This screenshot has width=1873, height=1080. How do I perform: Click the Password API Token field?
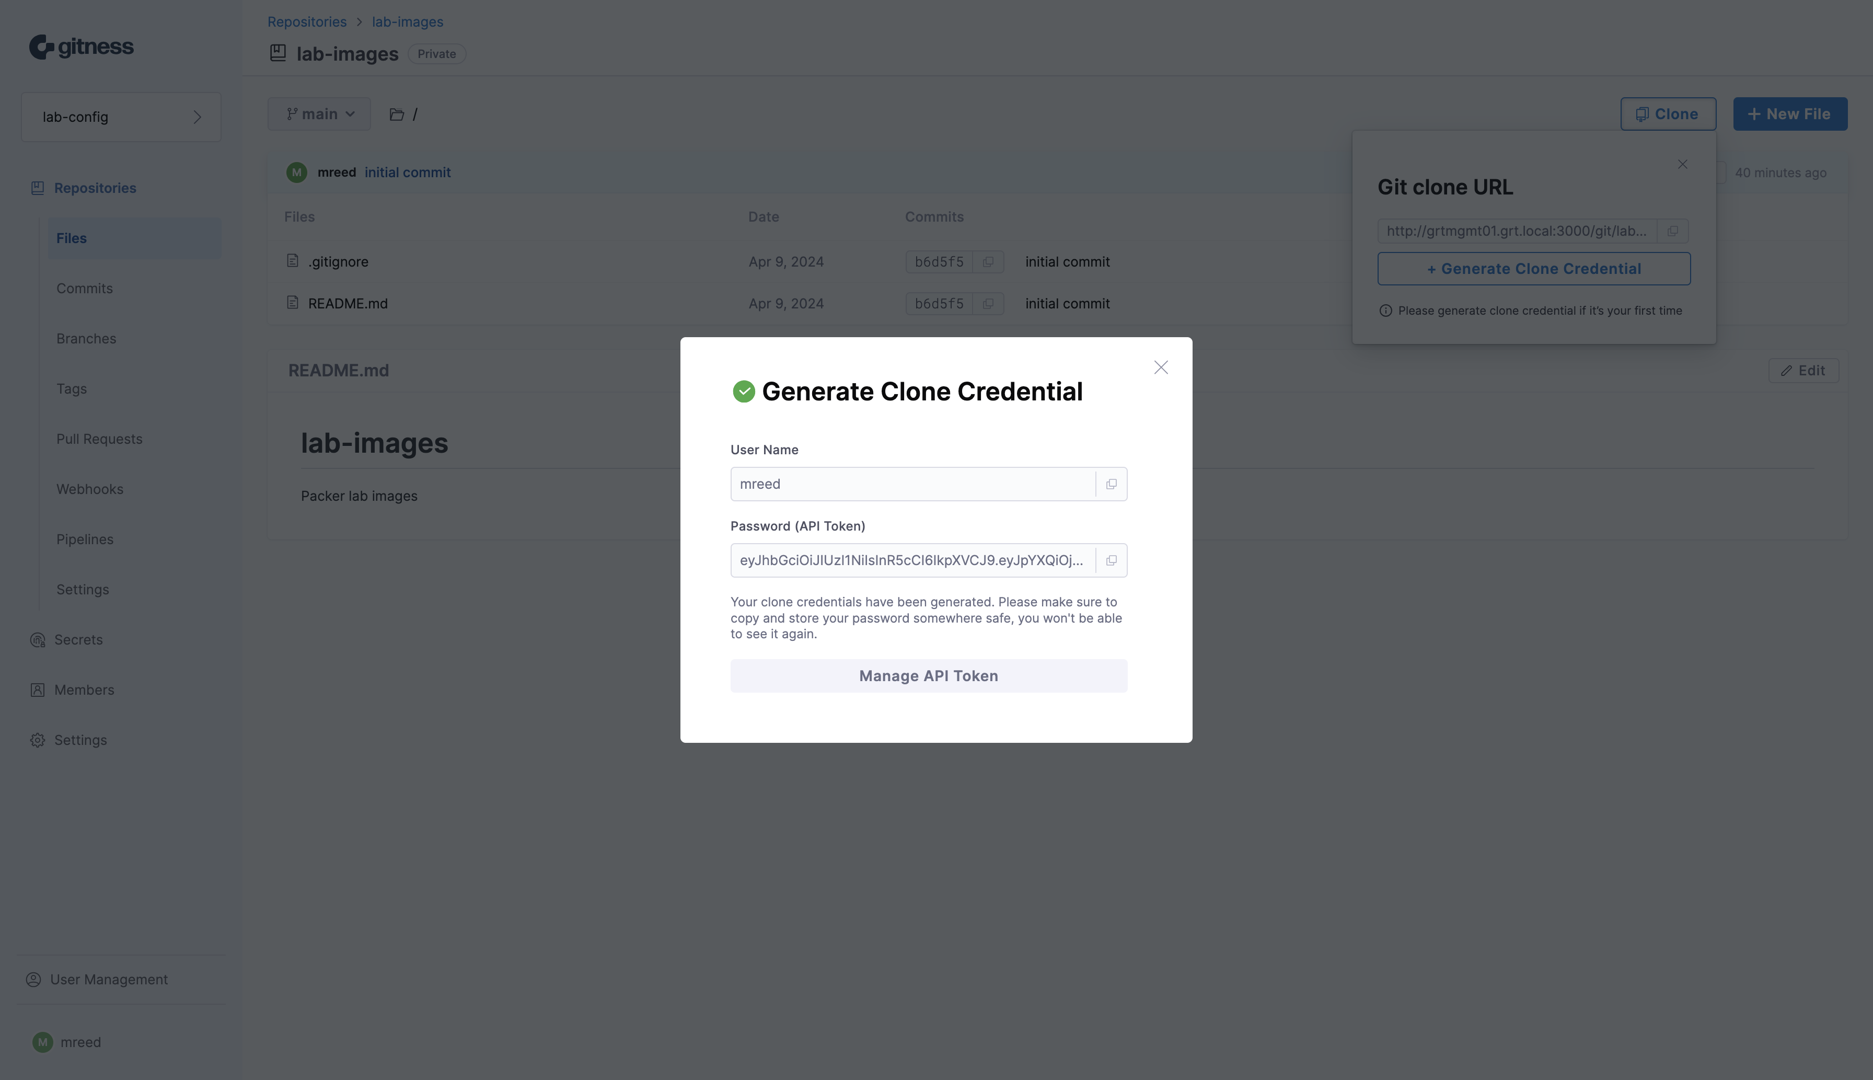[x=912, y=561]
